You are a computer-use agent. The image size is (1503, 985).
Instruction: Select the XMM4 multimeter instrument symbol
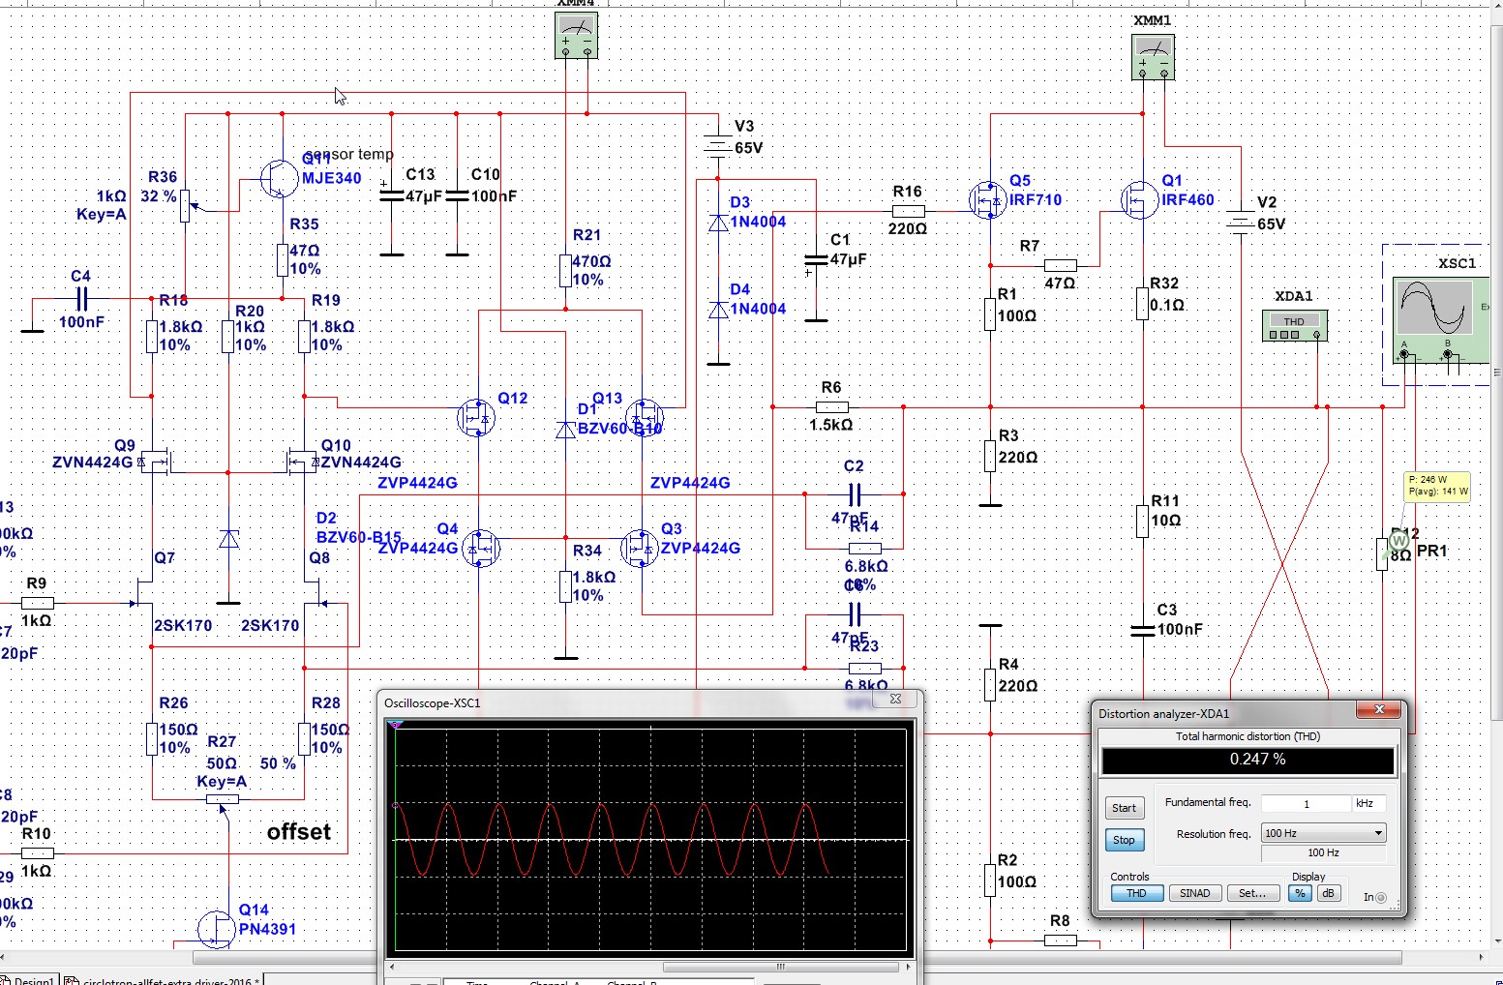(x=576, y=37)
